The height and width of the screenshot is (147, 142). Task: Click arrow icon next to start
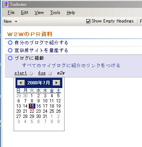(x=30, y=73)
